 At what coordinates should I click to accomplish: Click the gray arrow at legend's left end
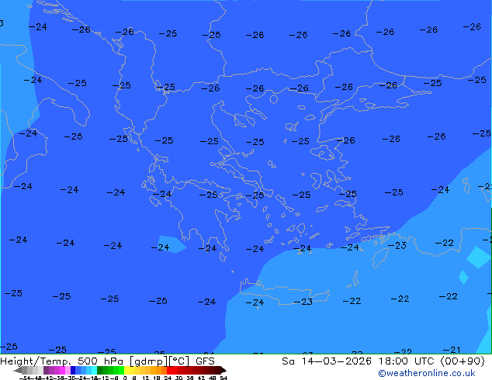pos(17,370)
